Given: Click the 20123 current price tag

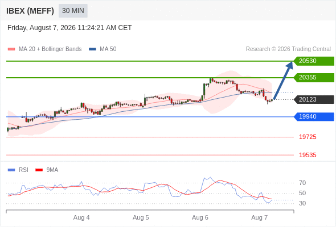Looking at the screenshot, I should [314, 99].
